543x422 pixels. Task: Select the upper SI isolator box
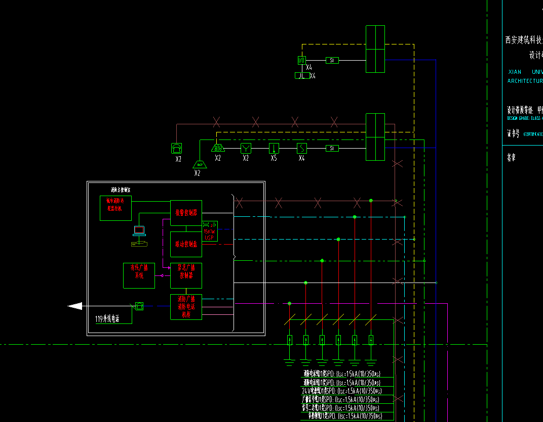(332, 60)
